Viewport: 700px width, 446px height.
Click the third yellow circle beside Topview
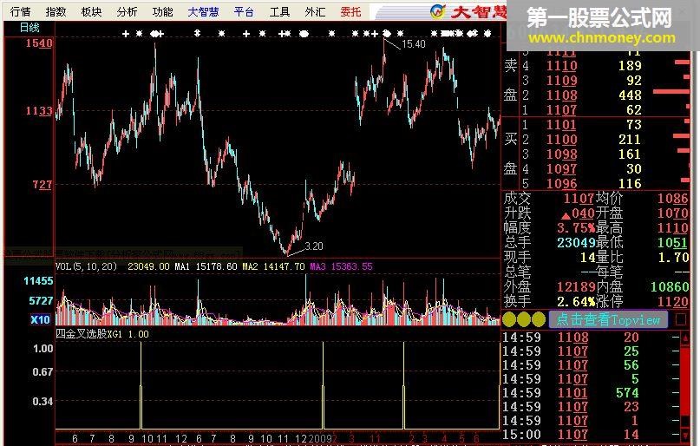[x=539, y=319]
